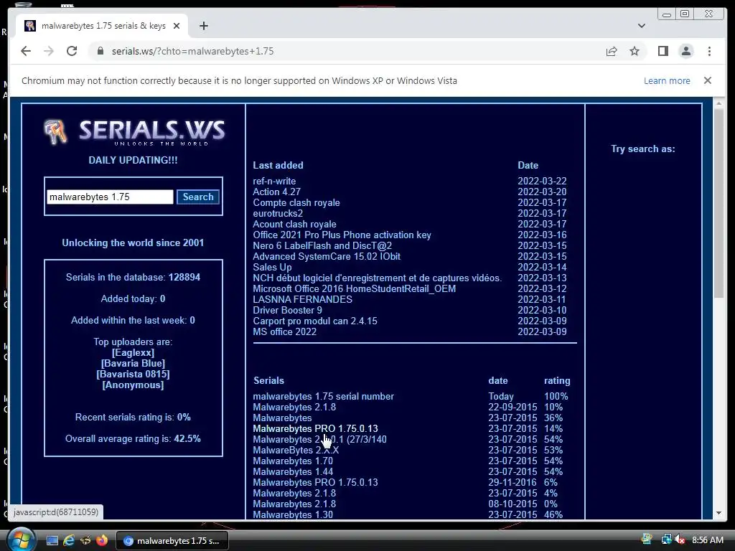Click the scrollbar down arrow
Screen dimensions: 735x551
(x=718, y=513)
